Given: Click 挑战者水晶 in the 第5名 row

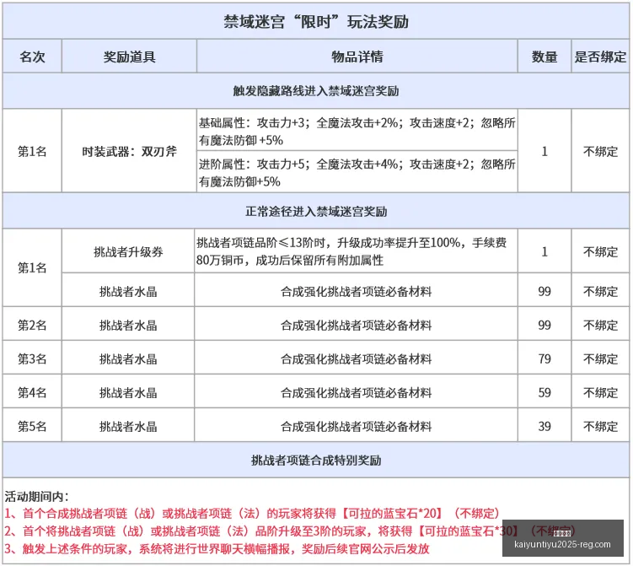Looking at the screenshot, I should tap(128, 426).
